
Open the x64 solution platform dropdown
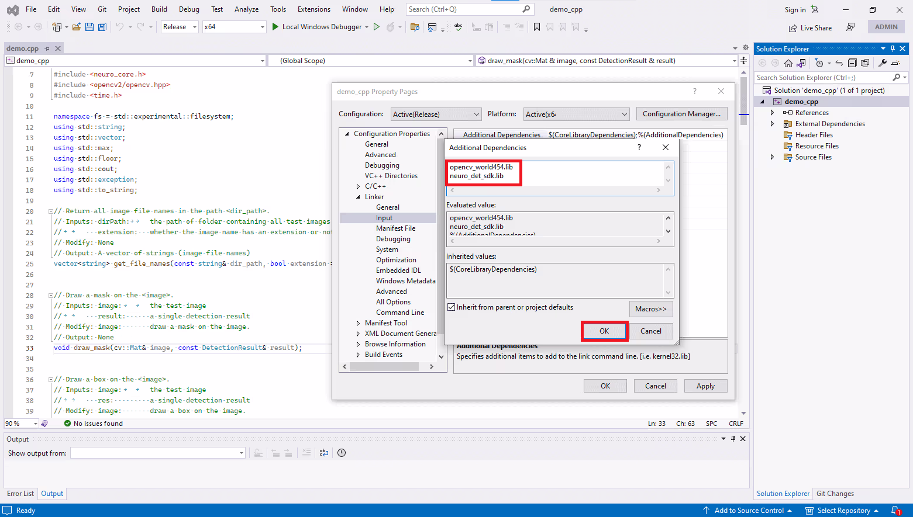pos(235,27)
